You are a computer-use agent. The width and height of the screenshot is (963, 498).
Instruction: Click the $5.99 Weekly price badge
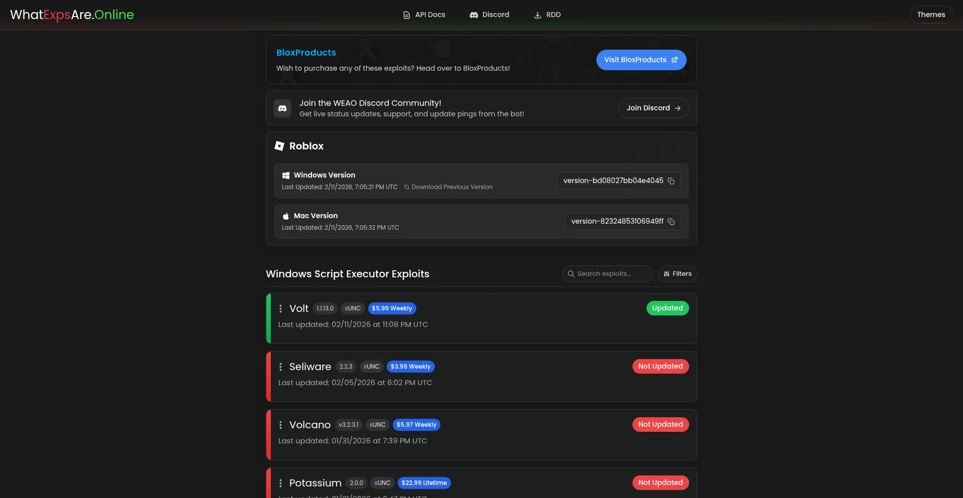click(x=392, y=308)
